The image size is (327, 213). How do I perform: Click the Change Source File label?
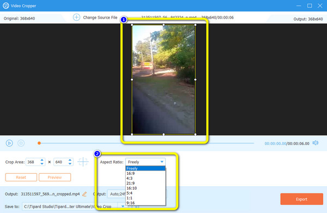[x=100, y=17]
